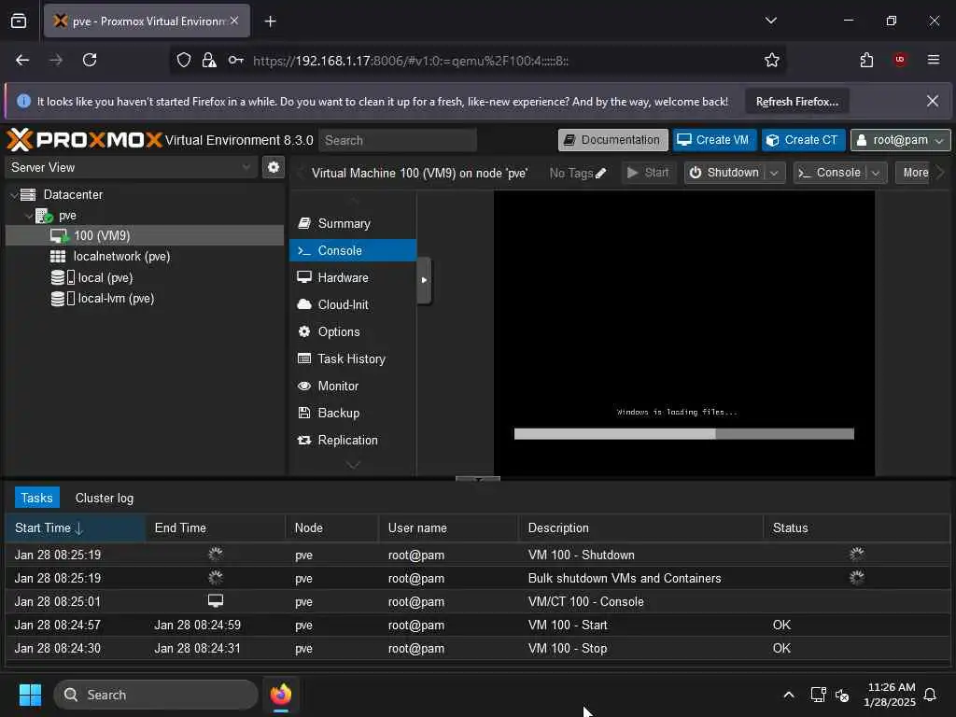This screenshot has height=717, width=956.
Task: Collapse the Datacenter tree node
Action: click(15, 195)
